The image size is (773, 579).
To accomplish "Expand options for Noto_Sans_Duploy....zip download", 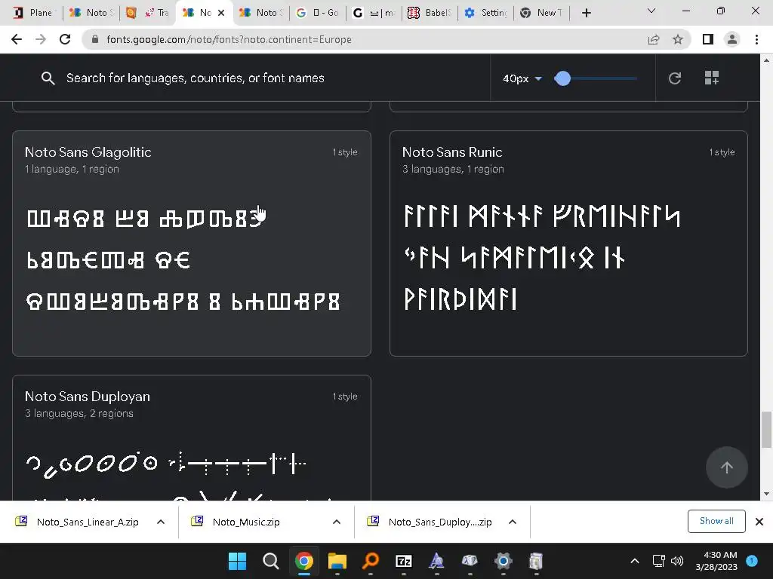I will [513, 522].
